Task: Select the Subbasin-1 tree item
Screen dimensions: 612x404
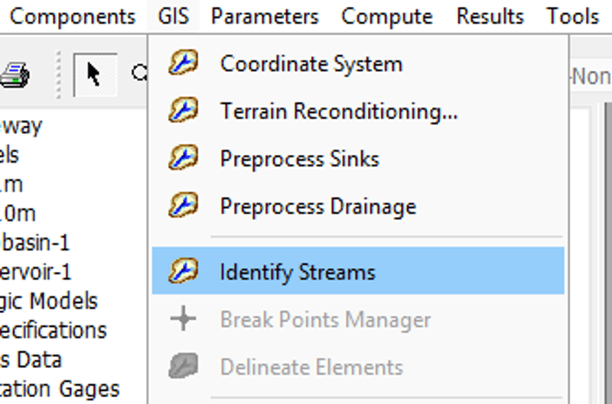Action: (x=35, y=243)
